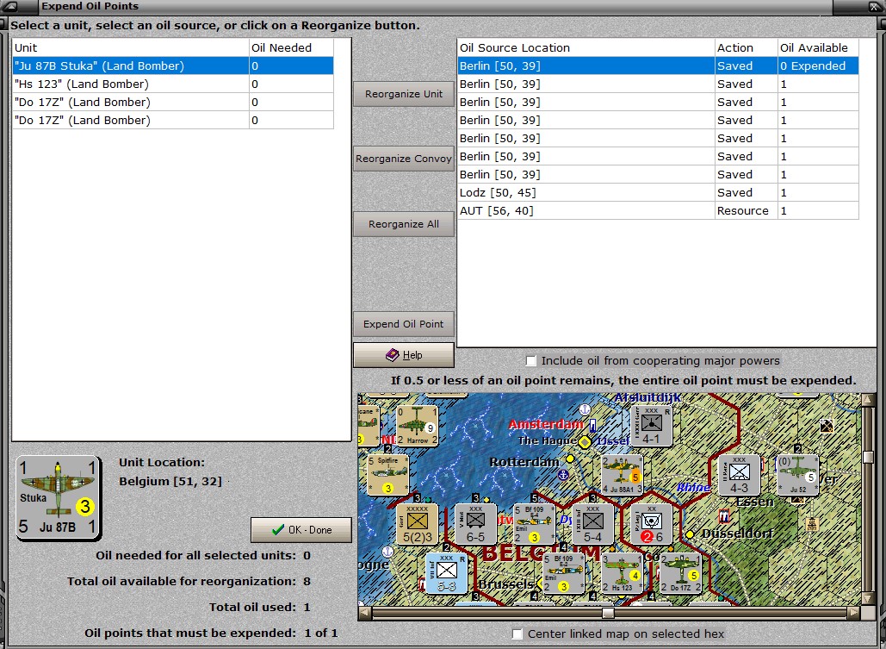Screen dimensions: 886x649
Task: Click the Rotterdam label on the map
Action: [x=524, y=462]
